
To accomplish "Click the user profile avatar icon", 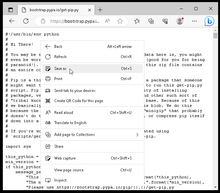I will [x=180, y=21].
